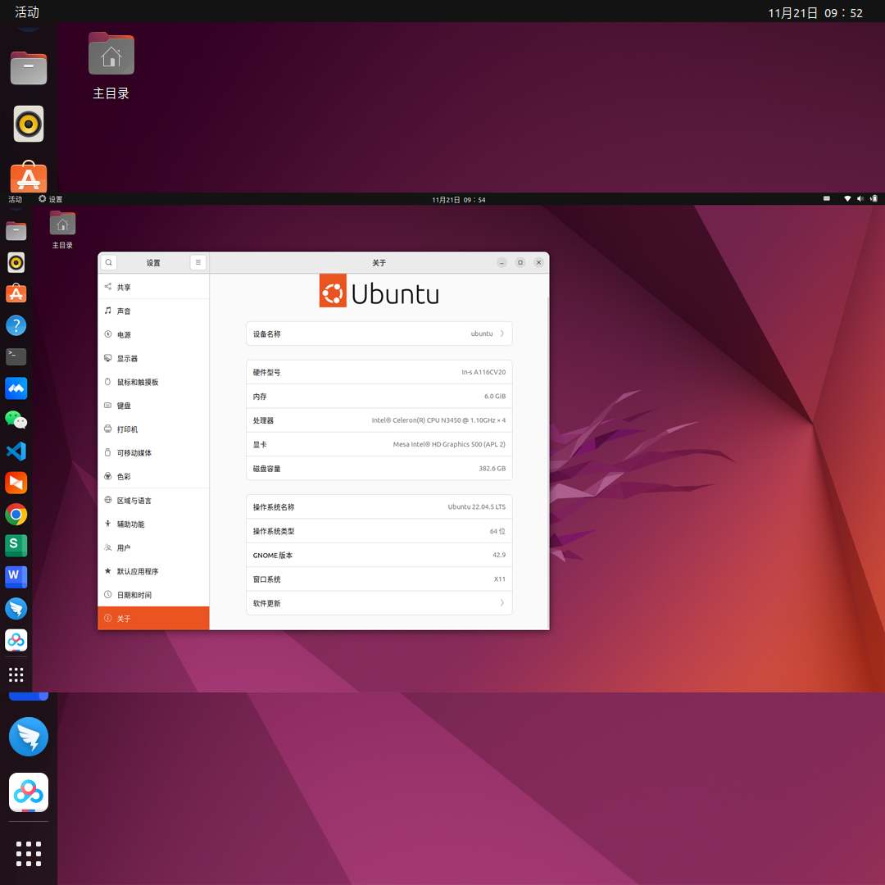Viewport: 885px width, 885px height.
Task: Select 打印机 printers in sidebar
Action: (x=153, y=429)
